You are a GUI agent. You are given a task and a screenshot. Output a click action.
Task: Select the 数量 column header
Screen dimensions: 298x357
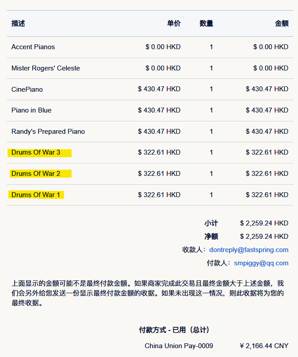click(x=206, y=23)
